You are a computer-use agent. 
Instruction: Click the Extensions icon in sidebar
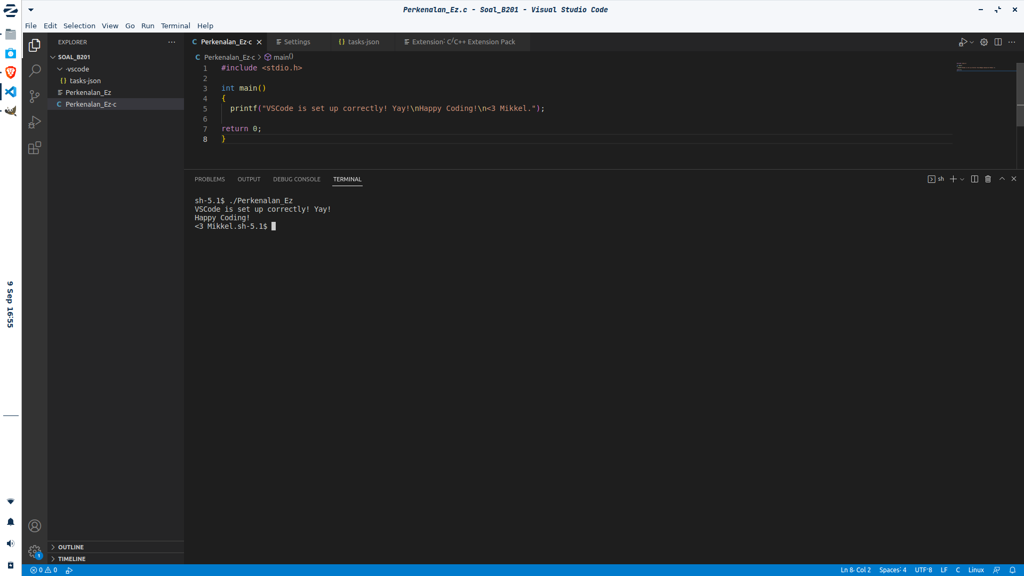34,148
